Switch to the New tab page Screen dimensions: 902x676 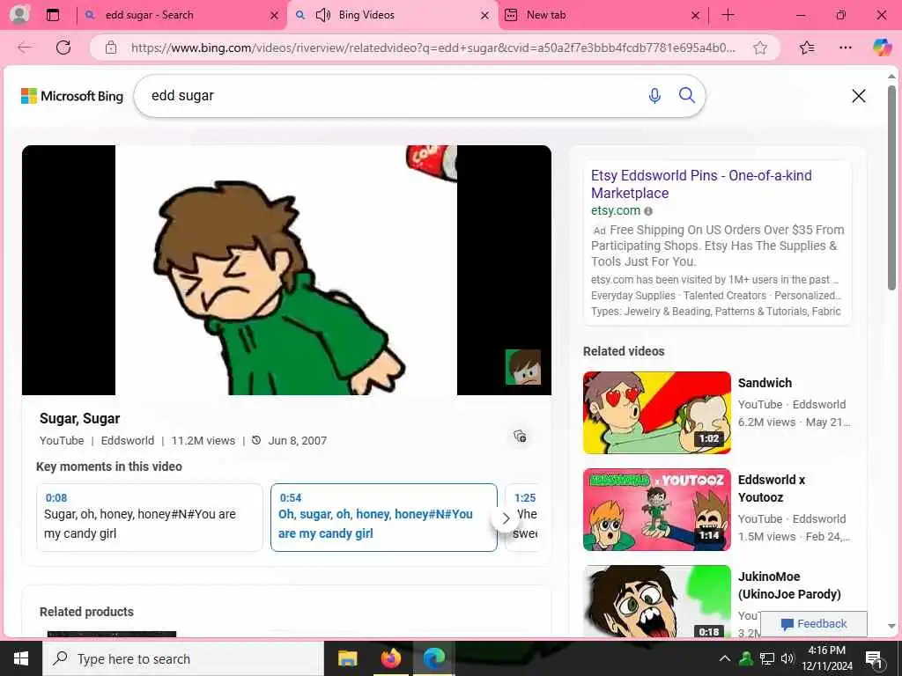pos(546,15)
